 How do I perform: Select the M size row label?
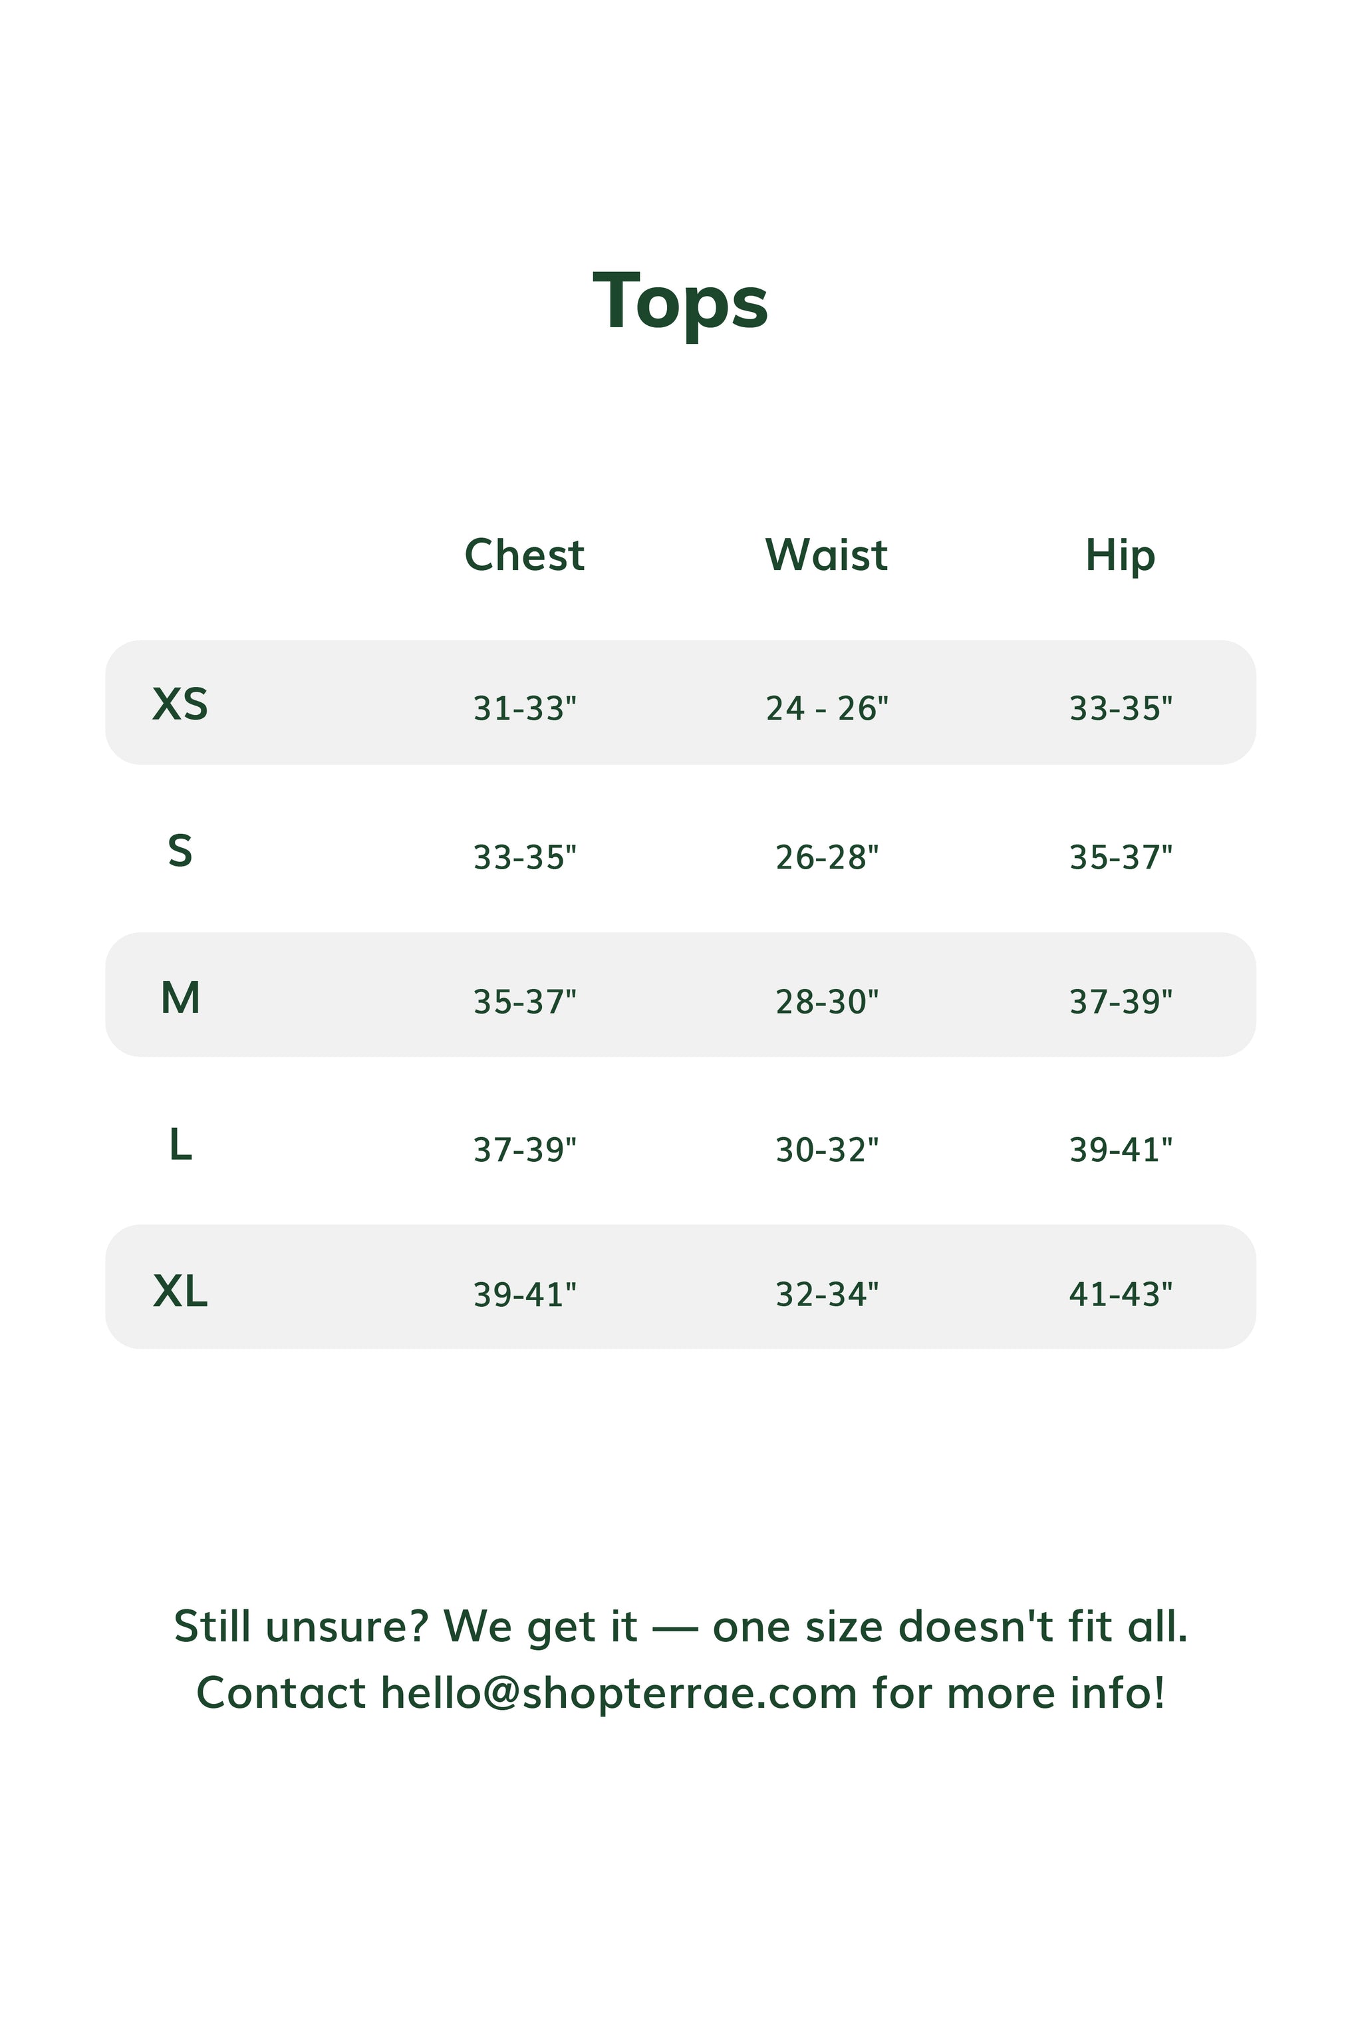(180, 997)
